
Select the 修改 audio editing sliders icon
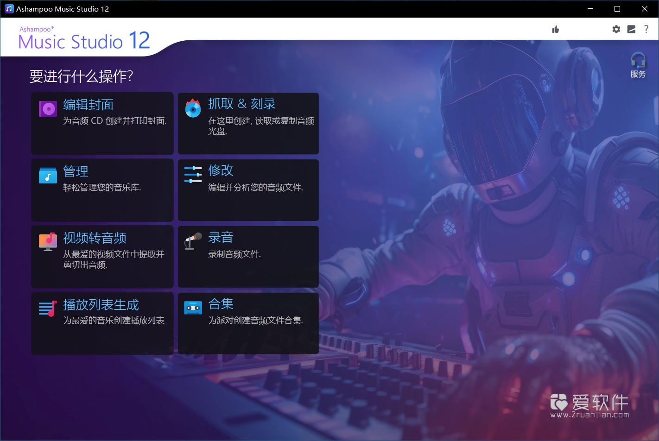click(193, 175)
